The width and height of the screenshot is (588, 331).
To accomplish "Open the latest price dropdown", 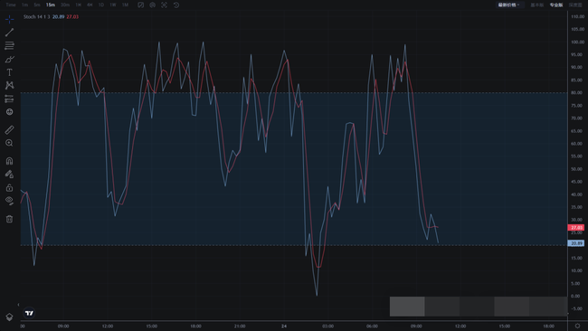I will pyautogui.click(x=508, y=5).
